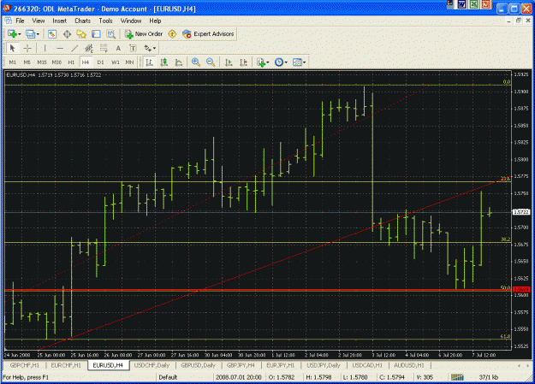Image resolution: width=535 pixels, height=384 pixels.
Task: Set chart to Candlesticks mode
Action: point(164,62)
